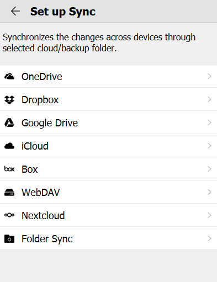
Task: Open the Box chevron arrow
Action: pyautogui.click(x=209, y=169)
